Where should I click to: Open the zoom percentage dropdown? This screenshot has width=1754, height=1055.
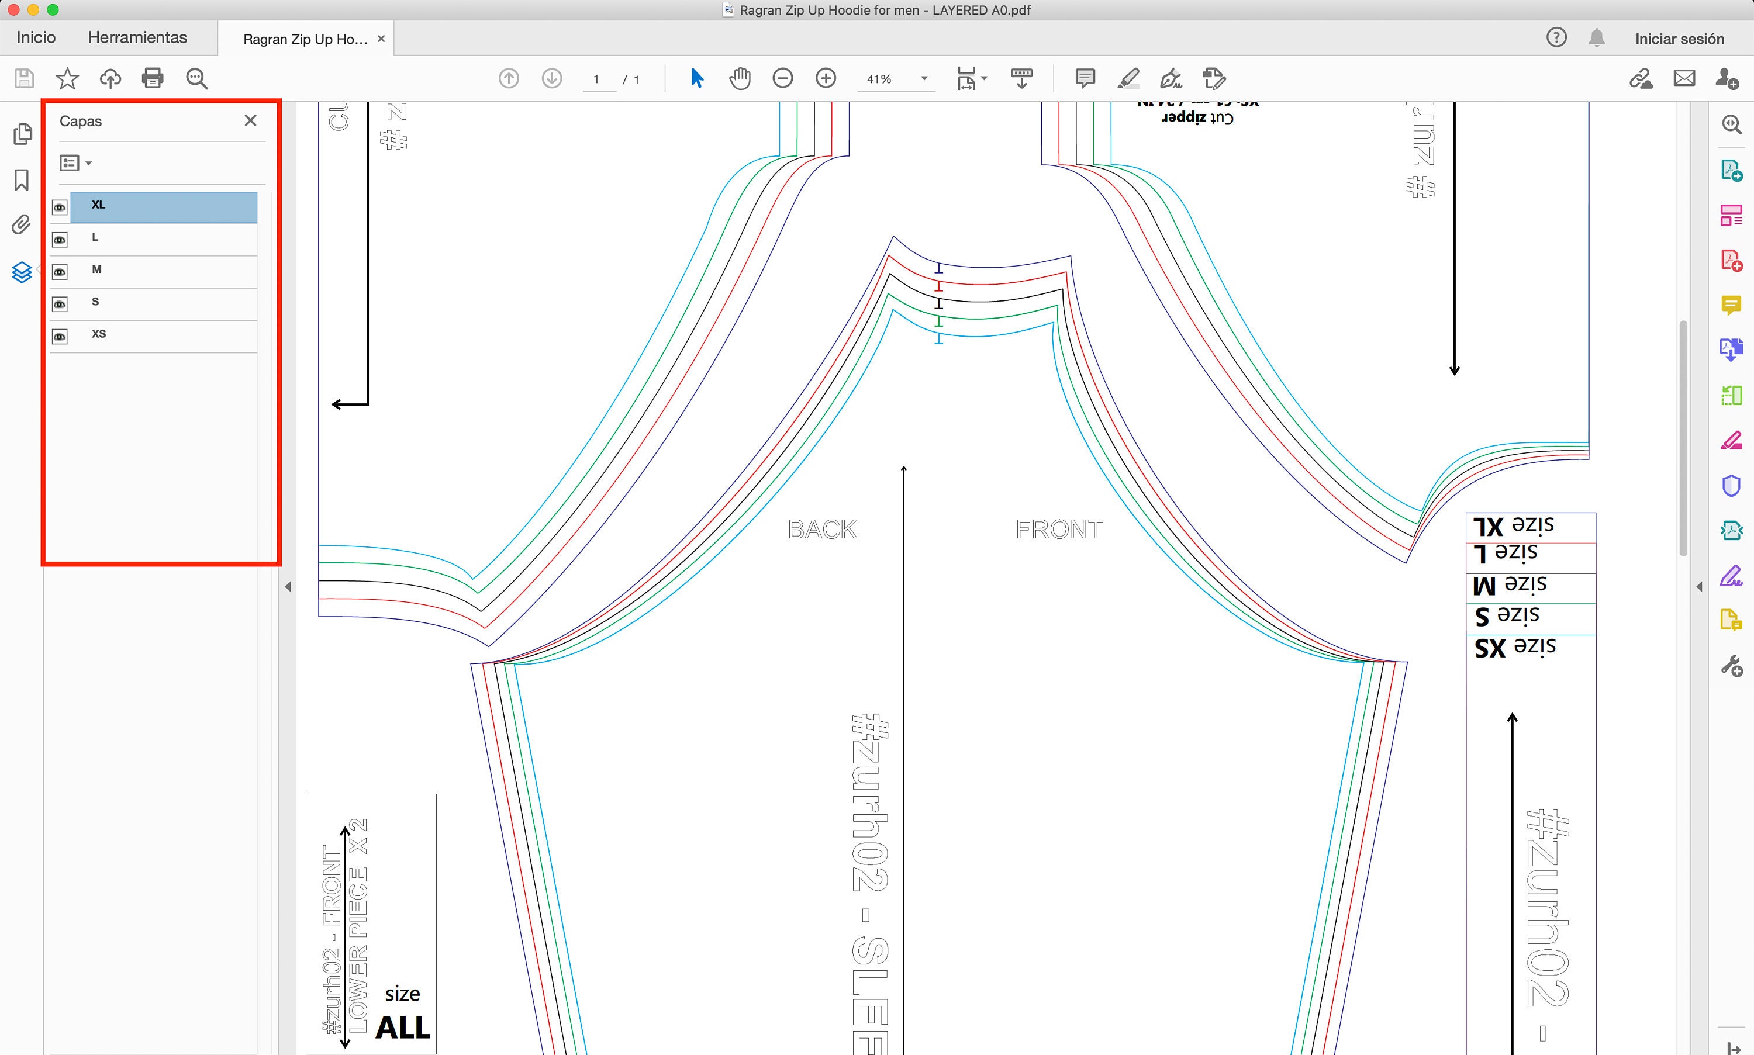[x=924, y=79]
